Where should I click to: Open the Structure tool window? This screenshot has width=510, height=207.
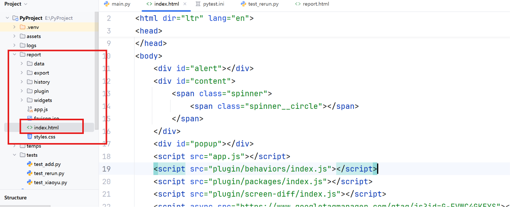click(x=16, y=197)
